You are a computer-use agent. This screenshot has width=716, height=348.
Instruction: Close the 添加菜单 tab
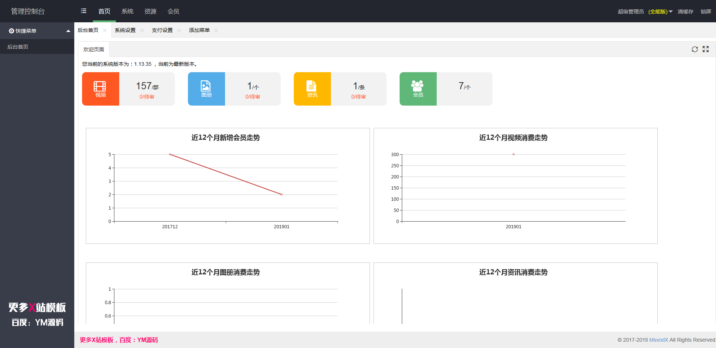click(216, 30)
